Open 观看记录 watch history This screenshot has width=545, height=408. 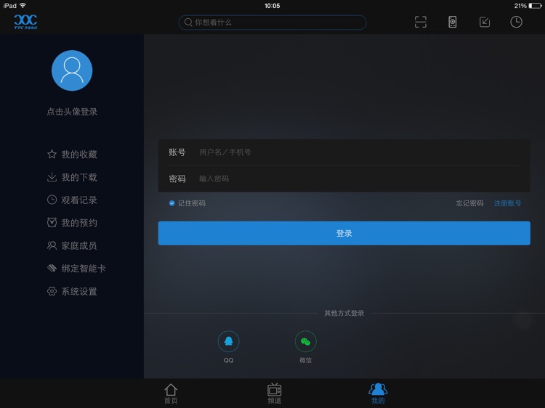72,200
